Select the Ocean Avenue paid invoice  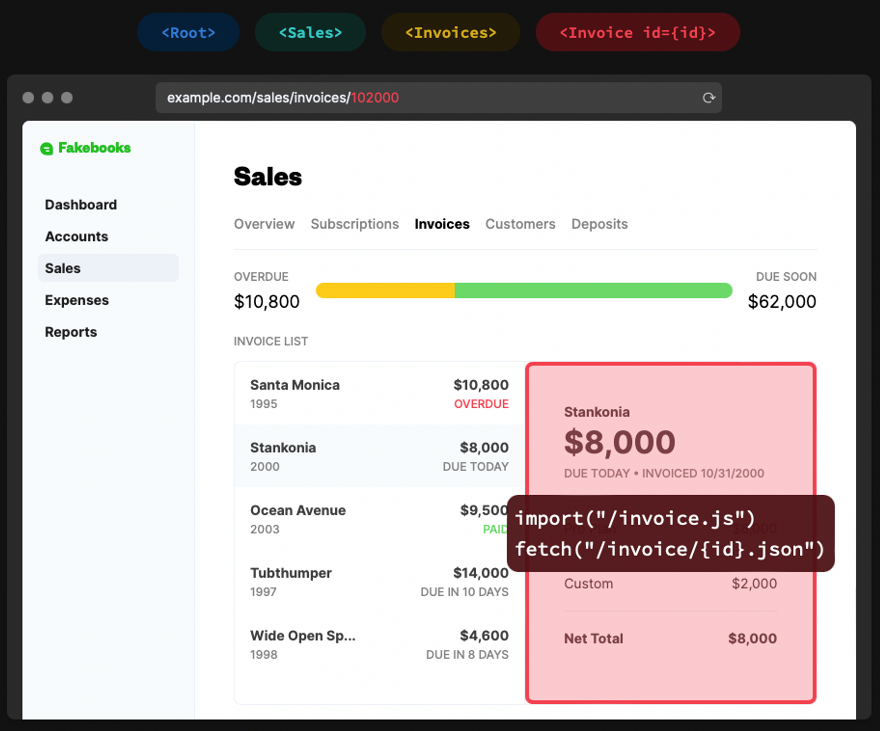point(338,518)
